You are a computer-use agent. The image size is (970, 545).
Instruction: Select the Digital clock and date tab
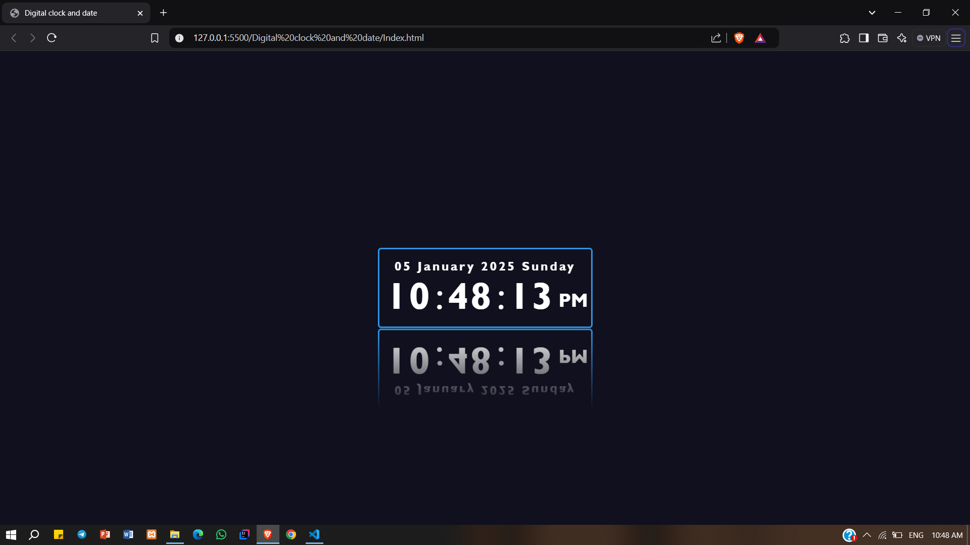point(61,13)
